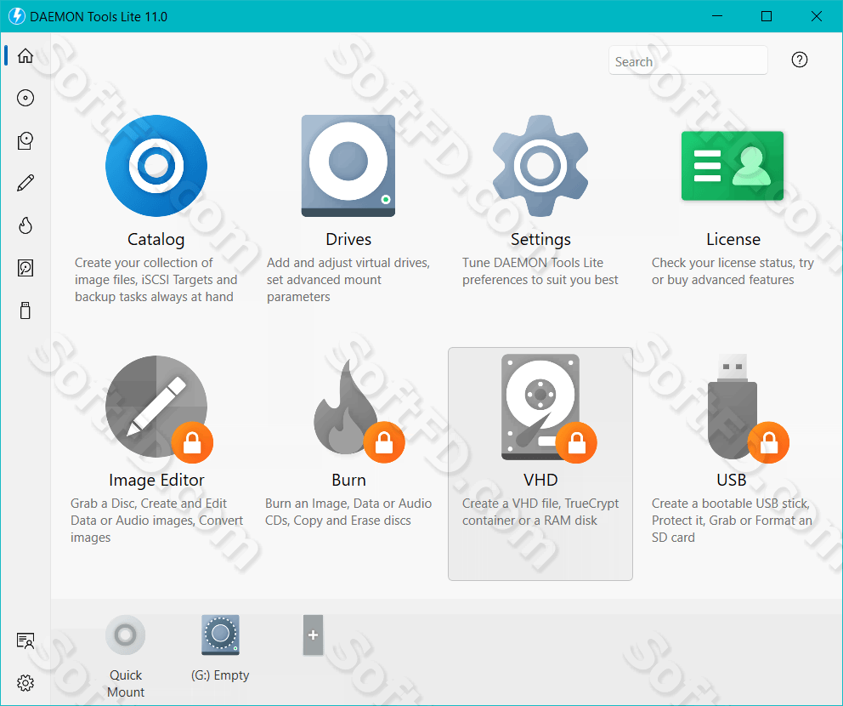Click the large Settings gear icon
843x706 pixels.
click(x=540, y=166)
